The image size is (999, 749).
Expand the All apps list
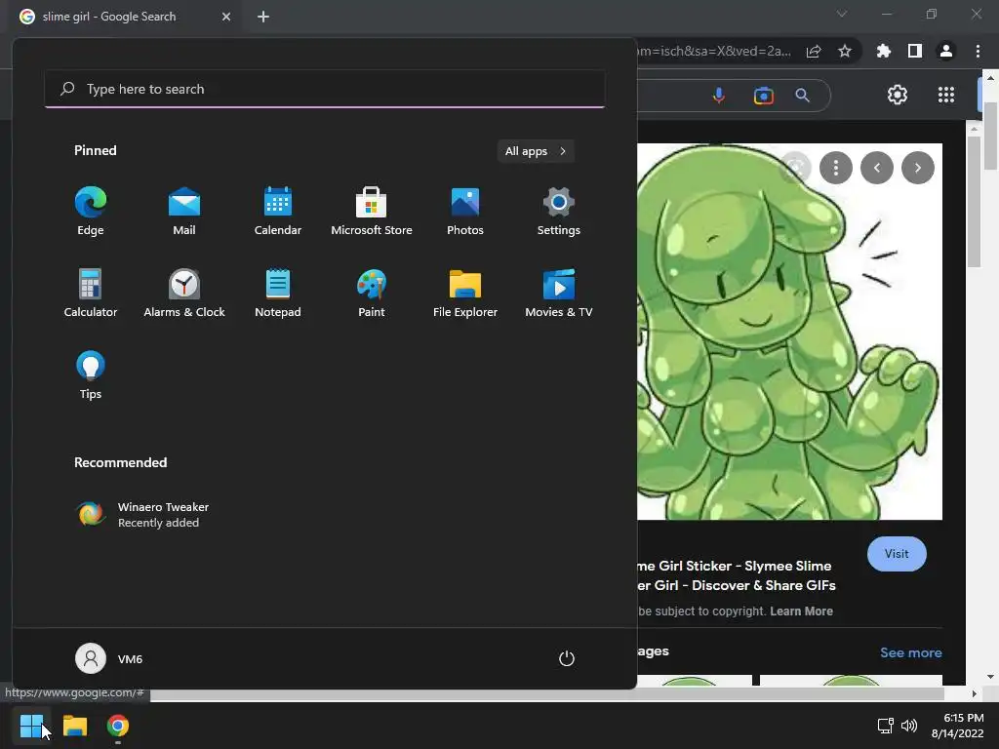[536, 151]
